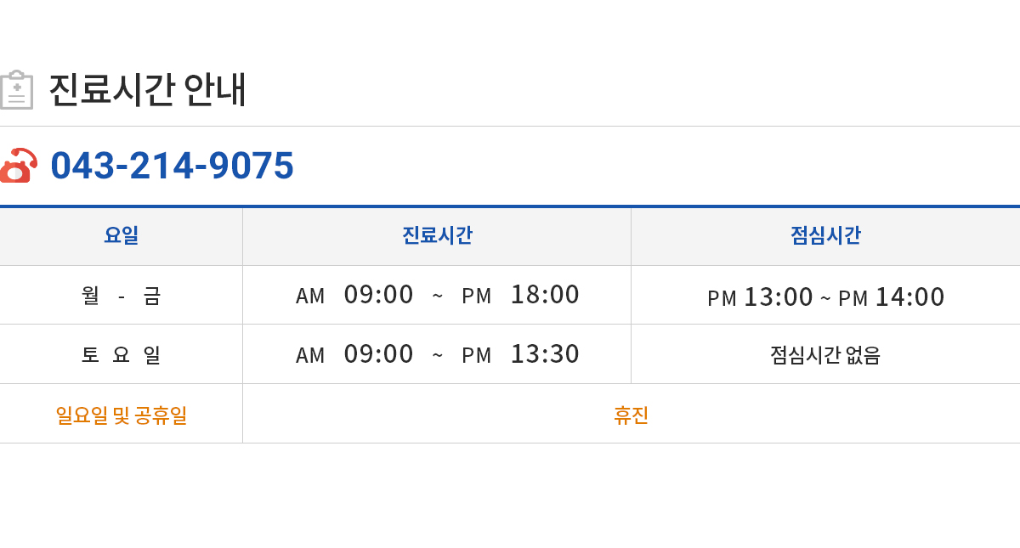Click the phone number 043-214-9075
Image resolution: width=1020 pixels, height=548 pixels.
point(172,166)
